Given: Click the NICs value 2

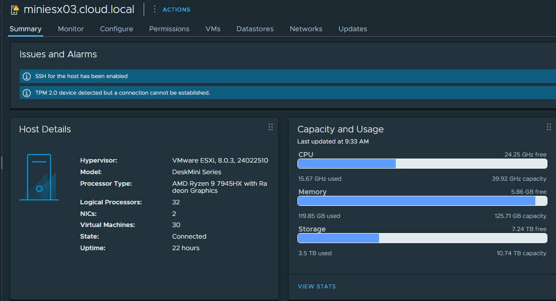Looking at the screenshot, I should [174, 213].
